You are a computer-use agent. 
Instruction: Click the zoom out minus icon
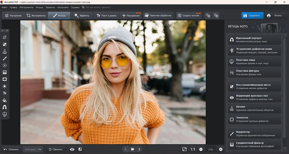[x=201, y=149]
